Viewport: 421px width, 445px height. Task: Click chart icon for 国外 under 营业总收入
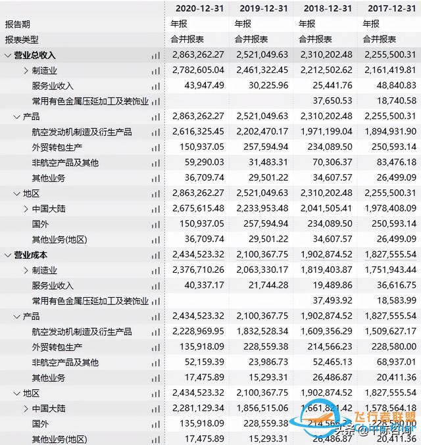pos(156,225)
